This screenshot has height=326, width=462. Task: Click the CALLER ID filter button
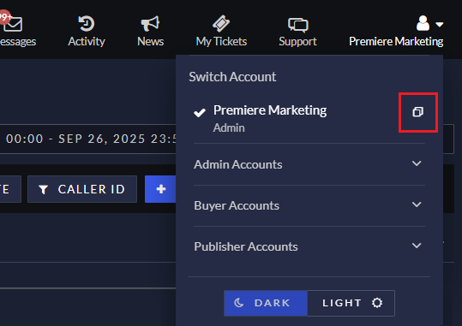click(82, 189)
